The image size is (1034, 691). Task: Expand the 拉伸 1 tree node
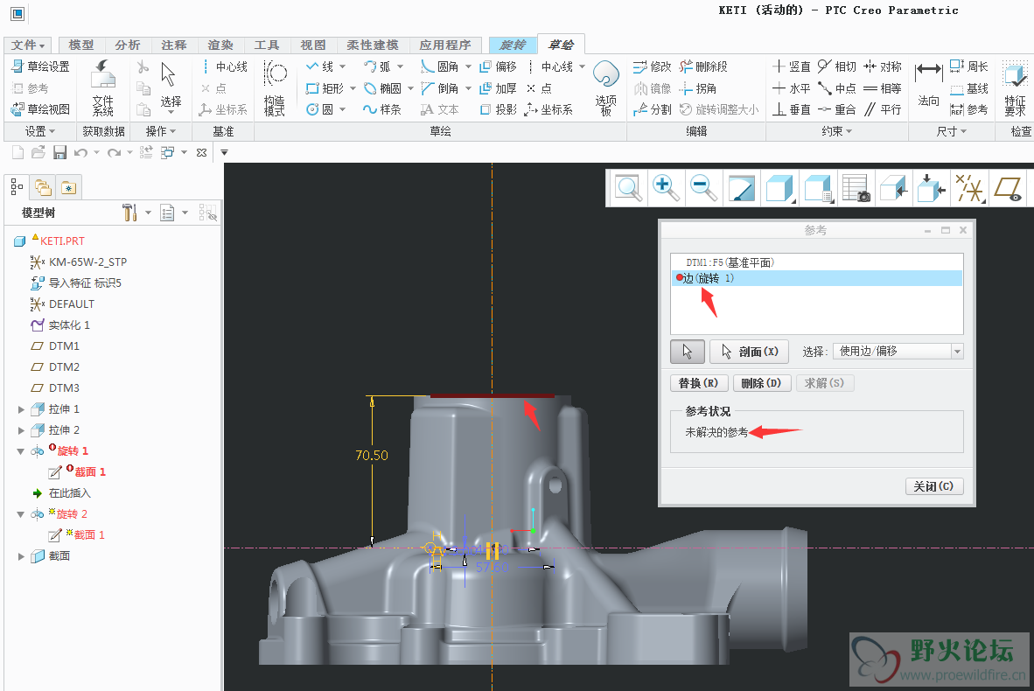21,409
